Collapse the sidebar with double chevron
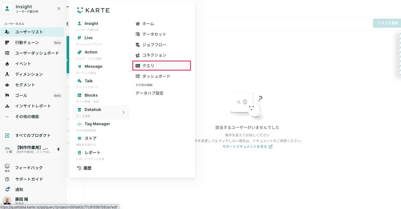This screenshot has height=209, width=401. (x=59, y=9)
